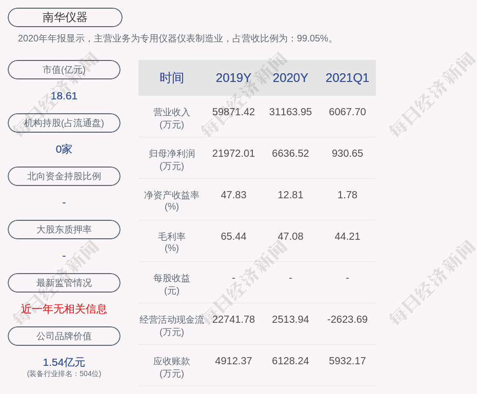Screen dimensions: 477x394
Task: Select the 北向资金持股比例 pill
Action: [64, 176]
